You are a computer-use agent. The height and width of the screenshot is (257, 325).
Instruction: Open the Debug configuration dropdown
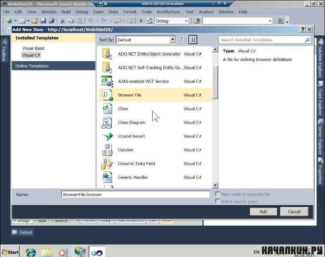point(186,21)
